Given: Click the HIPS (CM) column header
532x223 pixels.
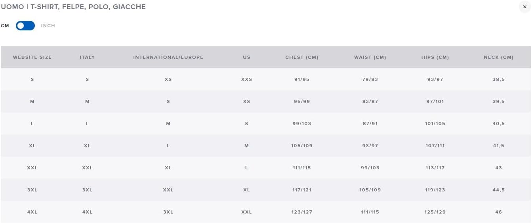Looking at the screenshot, I should pos(435,57).
